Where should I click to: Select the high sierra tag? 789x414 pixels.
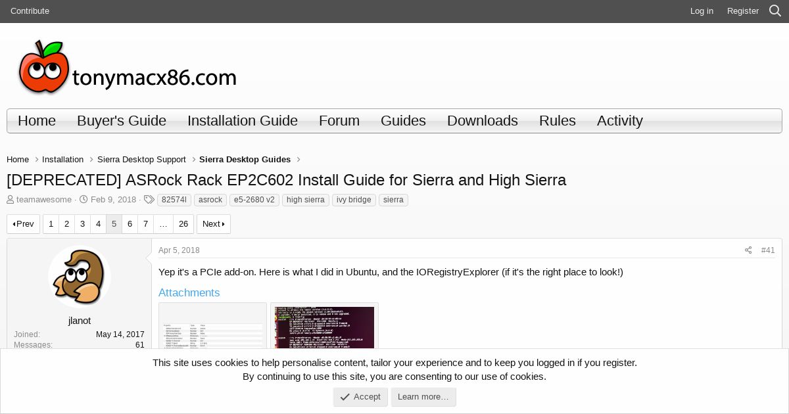pyautogui.click(x=306, y=200)
